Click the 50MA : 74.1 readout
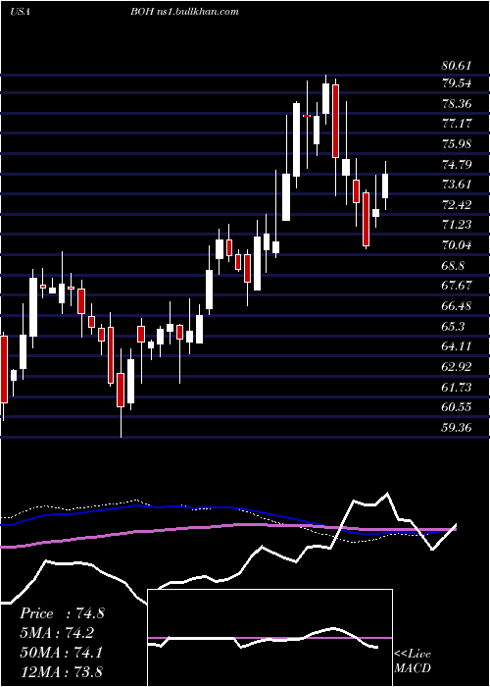Image resolution: width=490 pixels, height=687 pixels. pyautogui.click(x=61, y=653)
